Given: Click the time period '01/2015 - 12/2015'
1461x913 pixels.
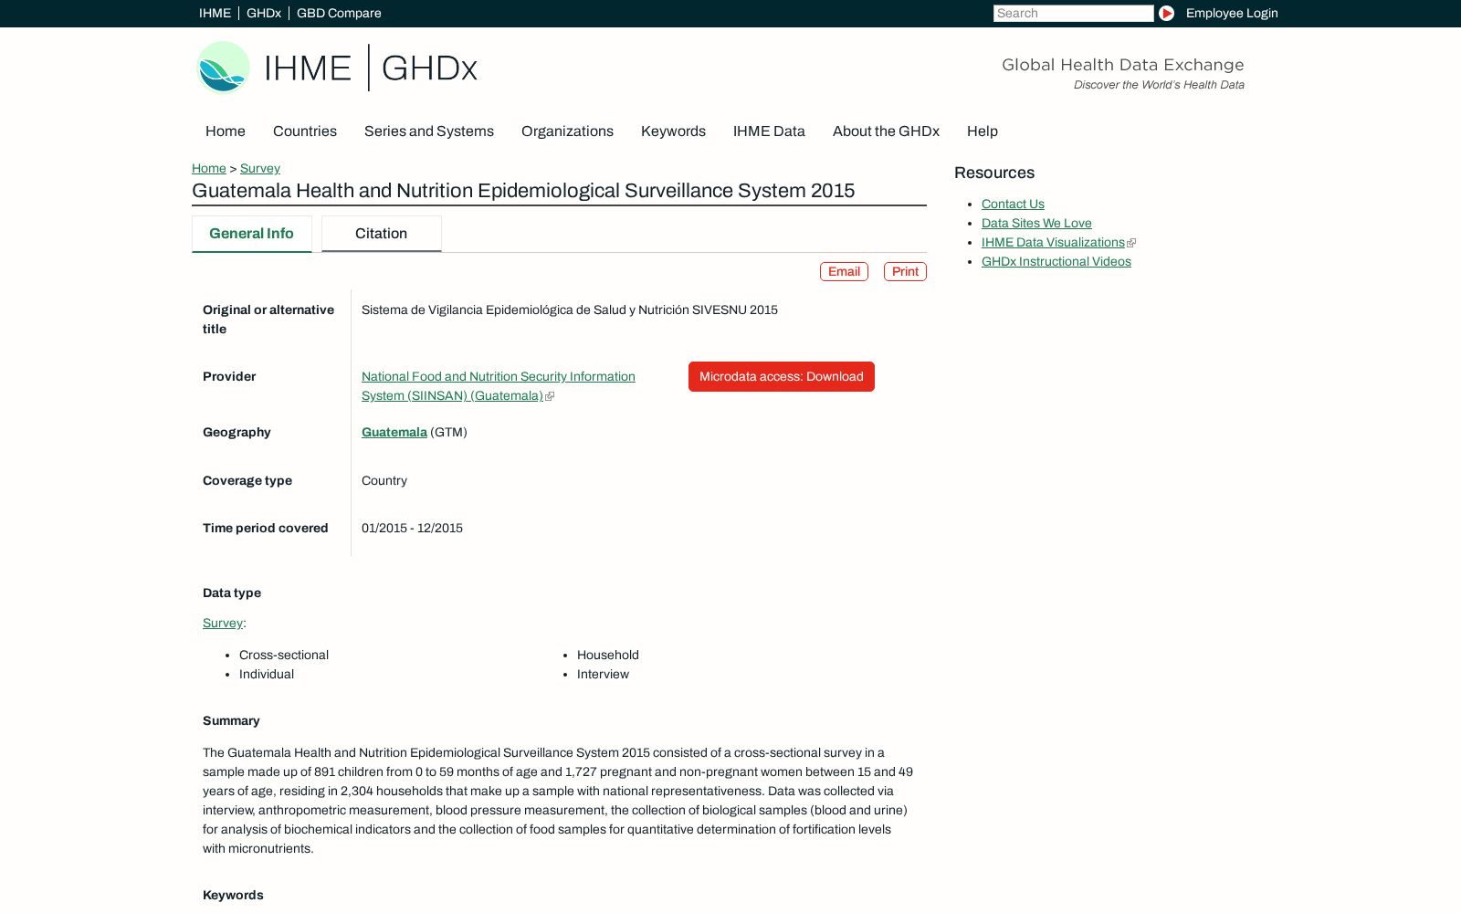Looking at the screenshot, I should pyautogui.click(x=412, y=529).
